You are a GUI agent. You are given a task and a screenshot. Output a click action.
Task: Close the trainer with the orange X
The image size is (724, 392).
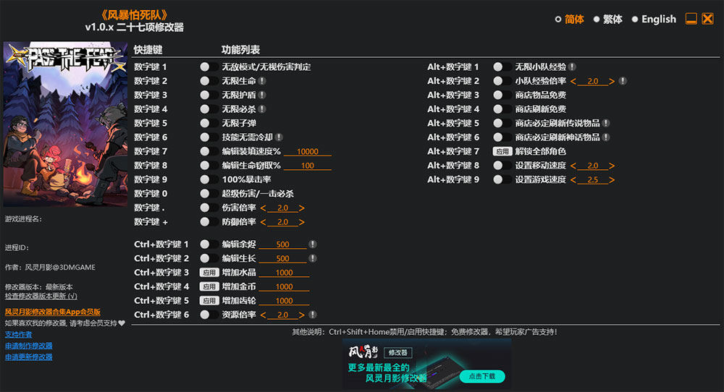707,19
